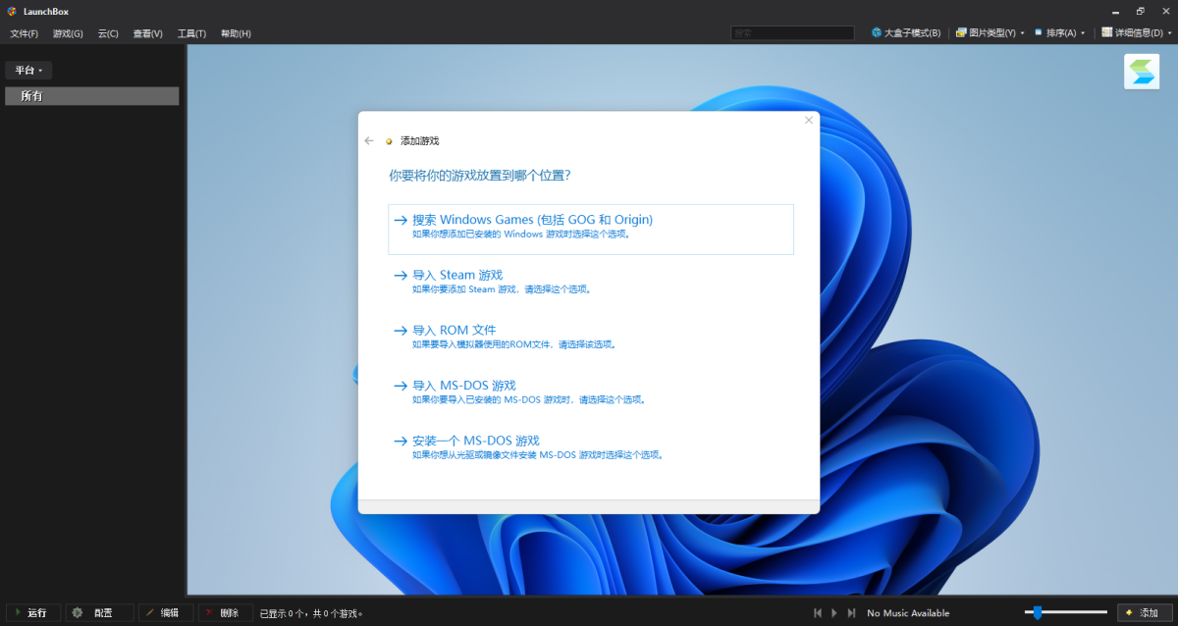Click the search input field in the toolbar
Image resolution: width=1178 pixels, height=626 pixels.
pos(792,33)
